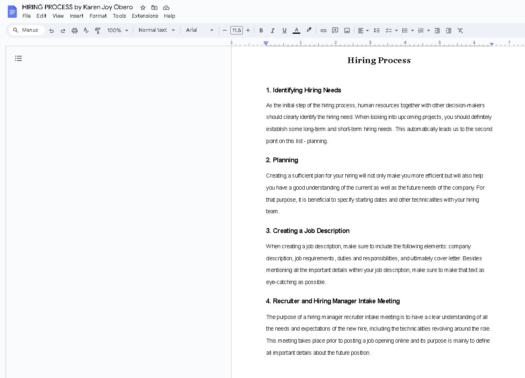Toggle Italic formatting

[x=273, y=31]
